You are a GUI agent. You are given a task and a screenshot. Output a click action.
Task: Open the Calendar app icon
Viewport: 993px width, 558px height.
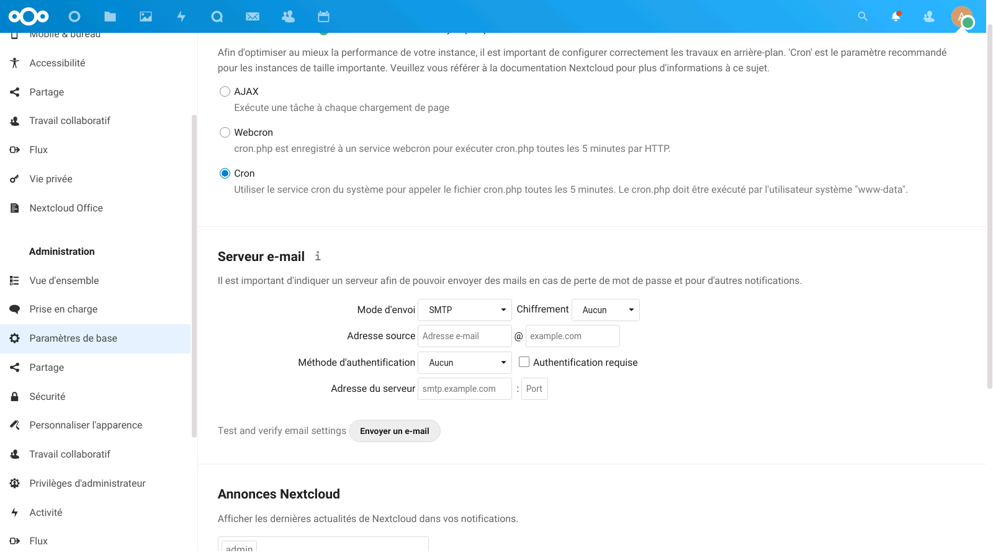pos(323,17)
